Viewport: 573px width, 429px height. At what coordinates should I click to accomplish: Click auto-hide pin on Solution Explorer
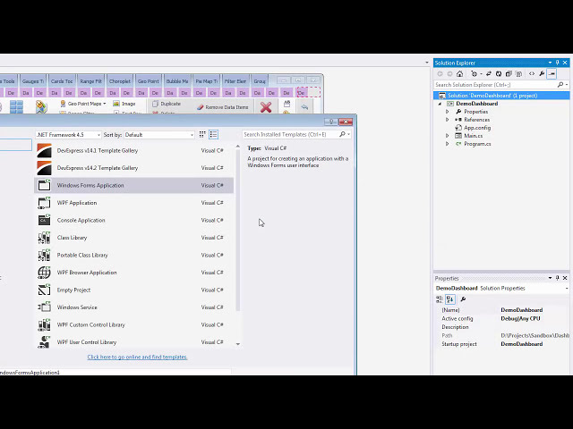[558, 63]
